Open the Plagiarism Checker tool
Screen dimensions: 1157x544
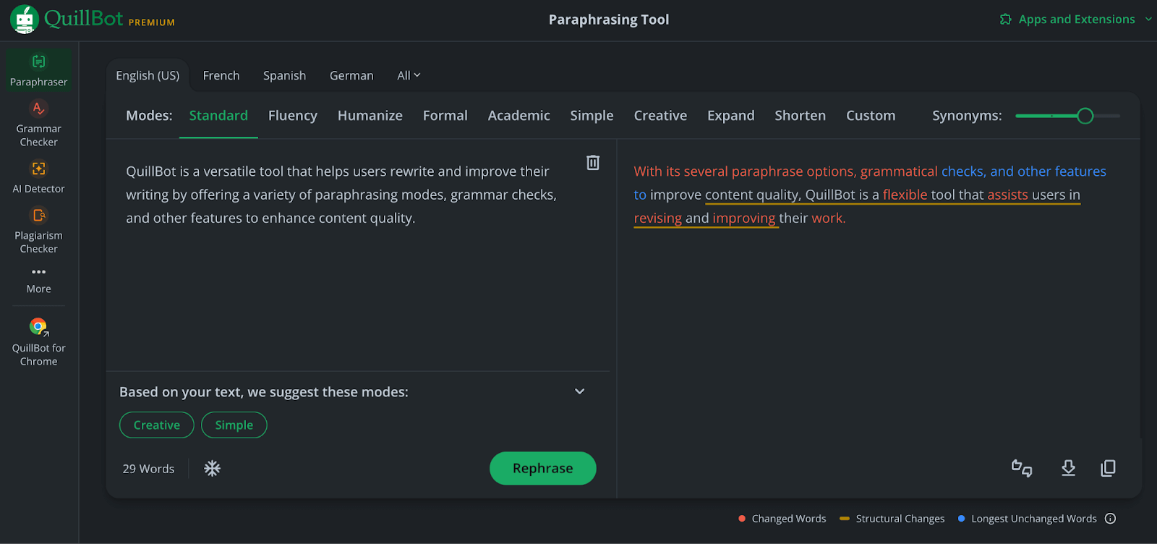[x=38, y=231]
